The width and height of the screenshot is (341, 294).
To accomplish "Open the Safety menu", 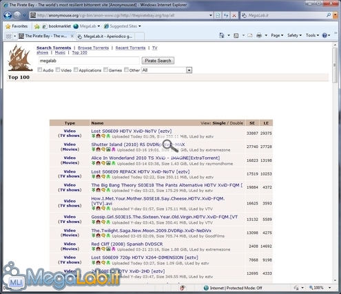I will point(294,35).
